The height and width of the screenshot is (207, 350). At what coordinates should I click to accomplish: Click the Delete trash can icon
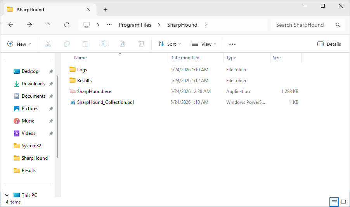click(x=141, y=44)
